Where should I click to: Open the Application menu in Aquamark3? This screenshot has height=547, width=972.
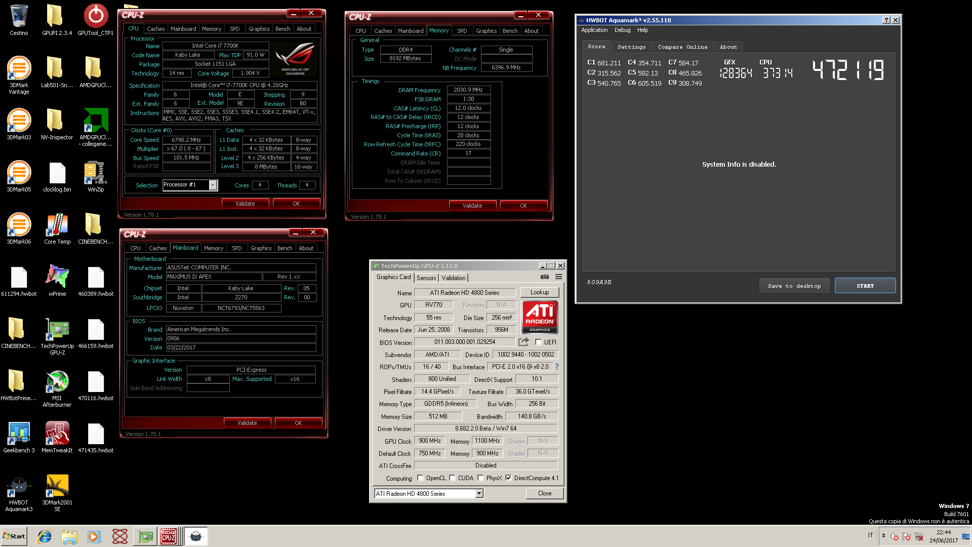[594, 30]
